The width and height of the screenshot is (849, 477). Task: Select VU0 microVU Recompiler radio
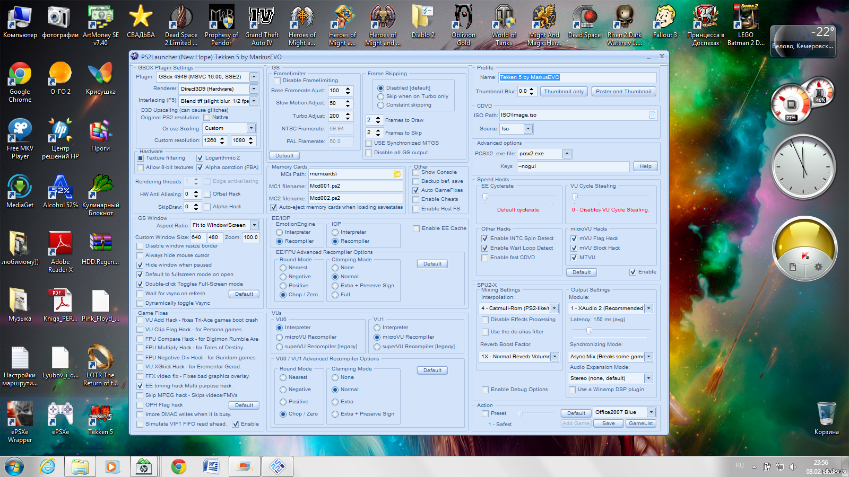[x=280, y=337]
